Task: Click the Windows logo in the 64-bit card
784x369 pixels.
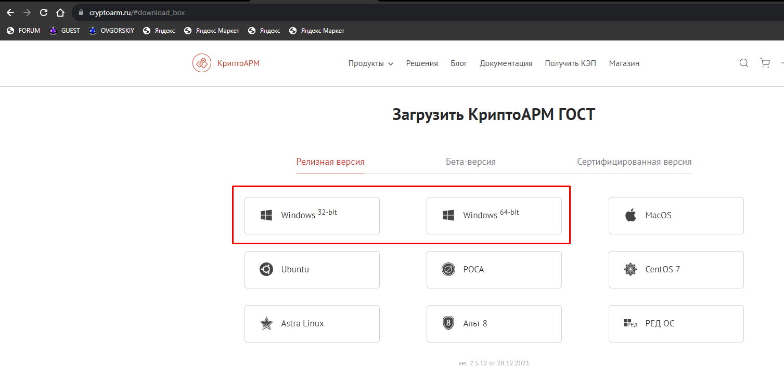Action: pyautogui.click(x=448, y=215)
